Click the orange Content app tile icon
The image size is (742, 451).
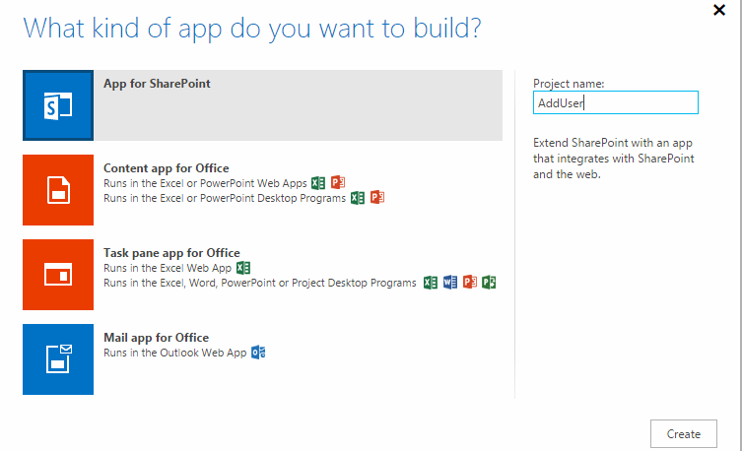point(58,190)
